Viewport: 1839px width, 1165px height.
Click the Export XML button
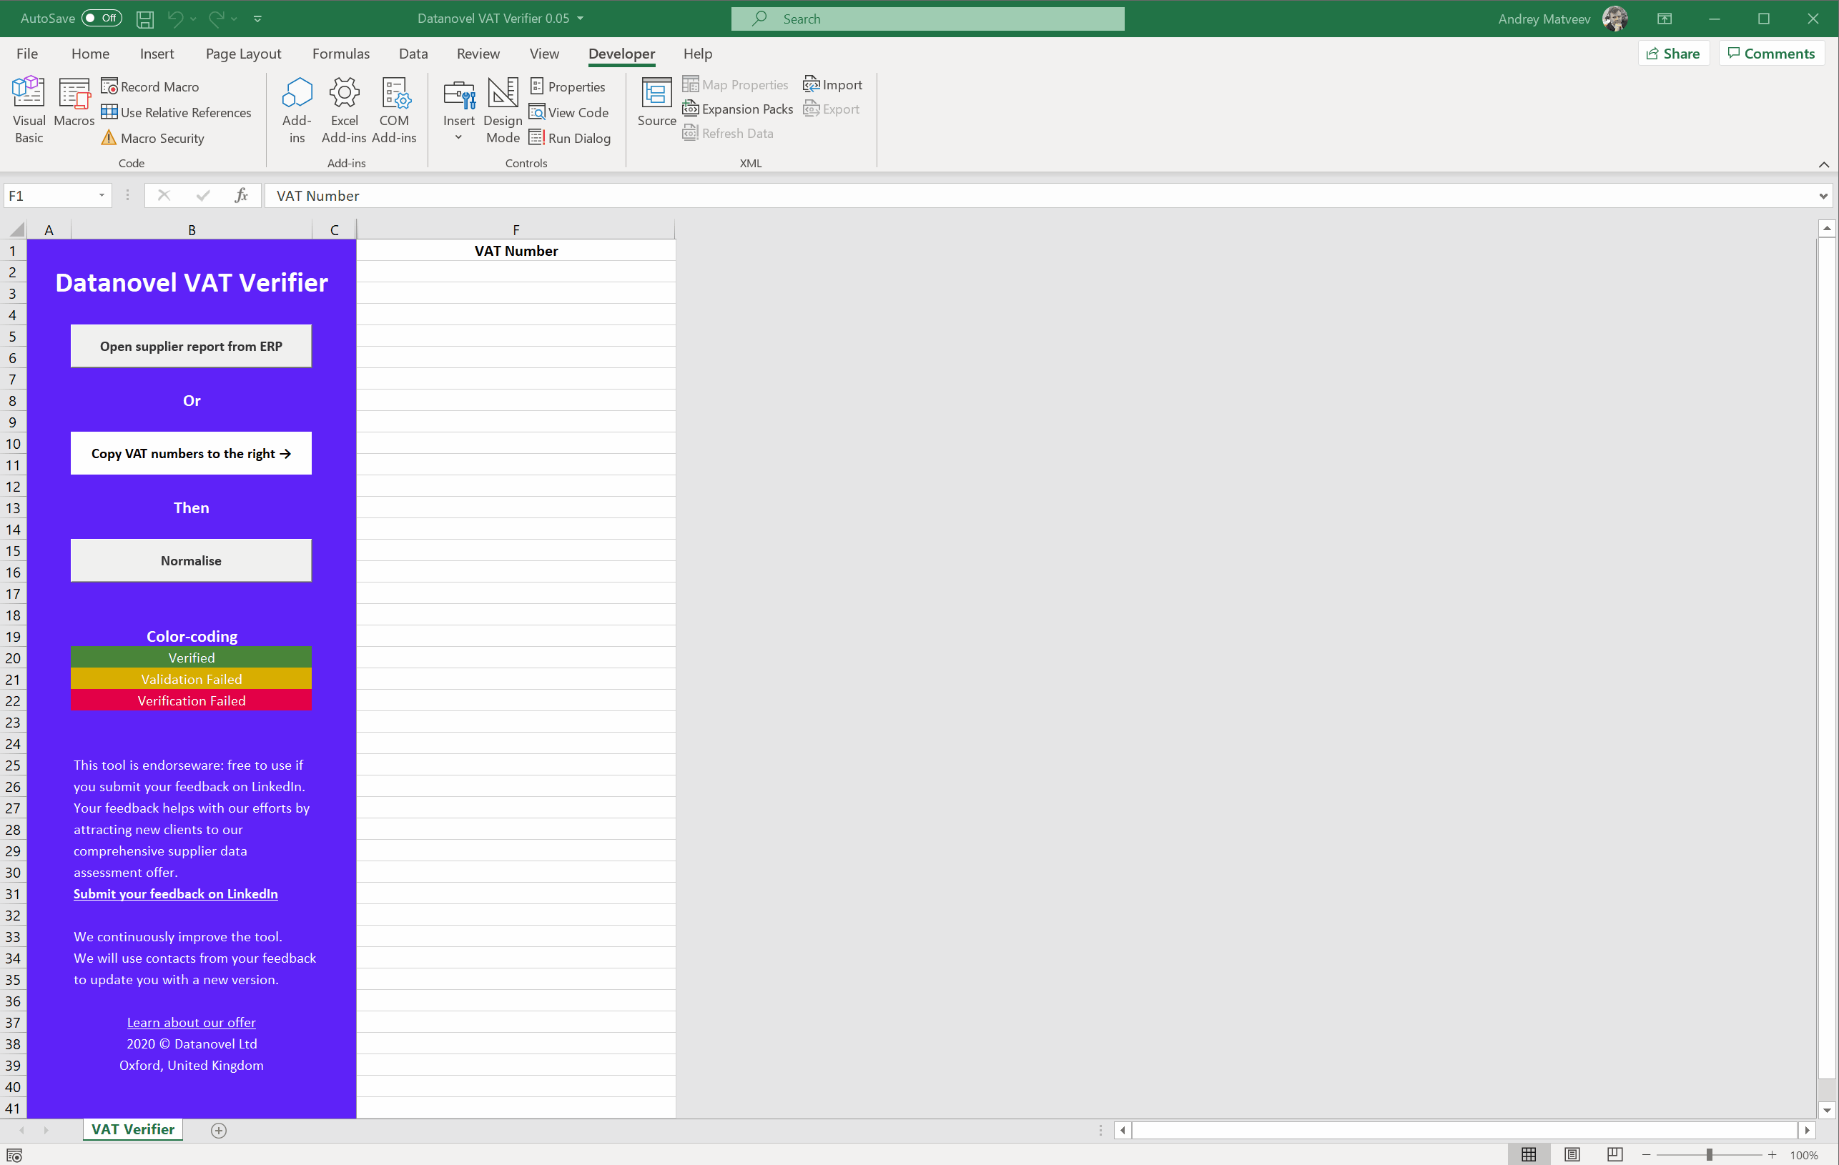(831, 109)
